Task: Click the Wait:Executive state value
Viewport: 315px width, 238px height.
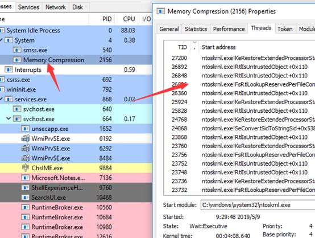Action: tap(208, 226)
